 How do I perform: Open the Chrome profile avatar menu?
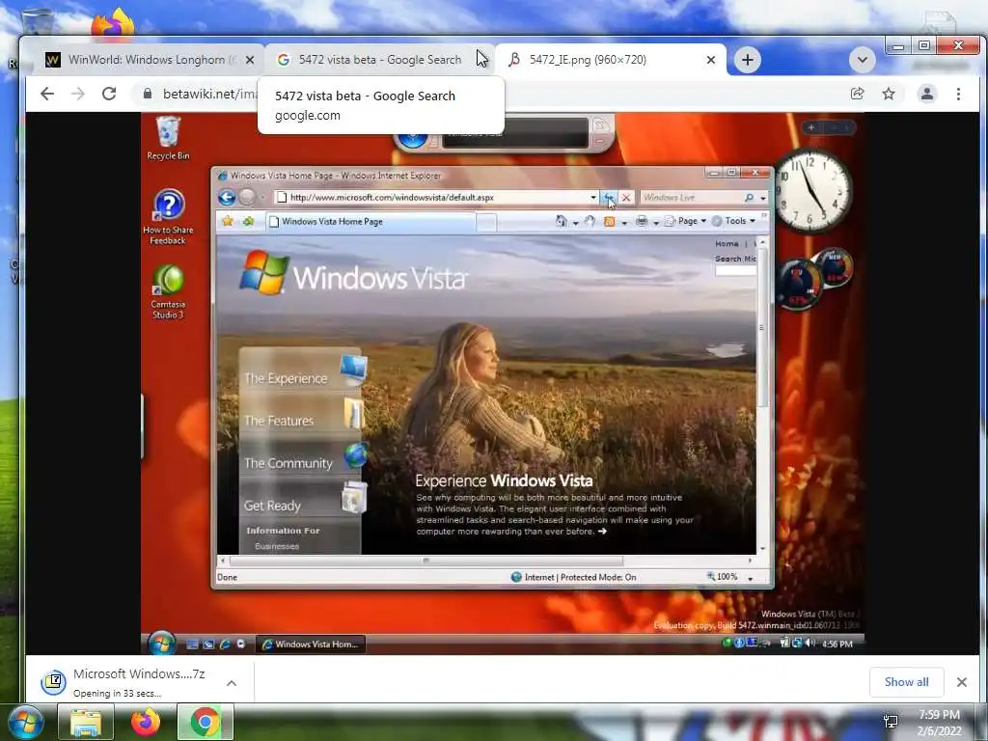coord(927,94)
